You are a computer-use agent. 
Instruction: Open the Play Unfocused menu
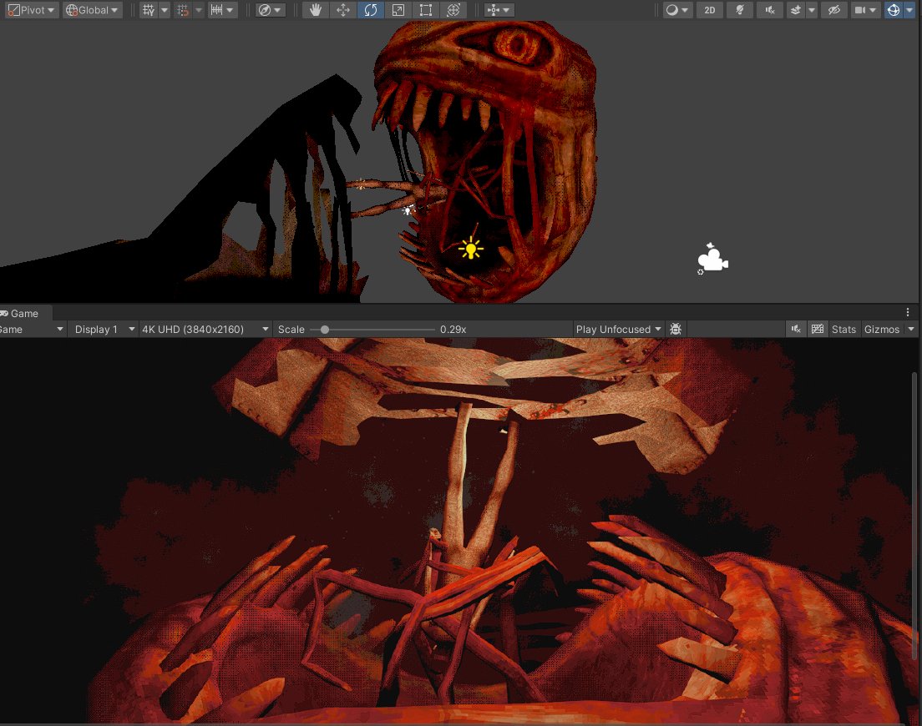point(618,329)
